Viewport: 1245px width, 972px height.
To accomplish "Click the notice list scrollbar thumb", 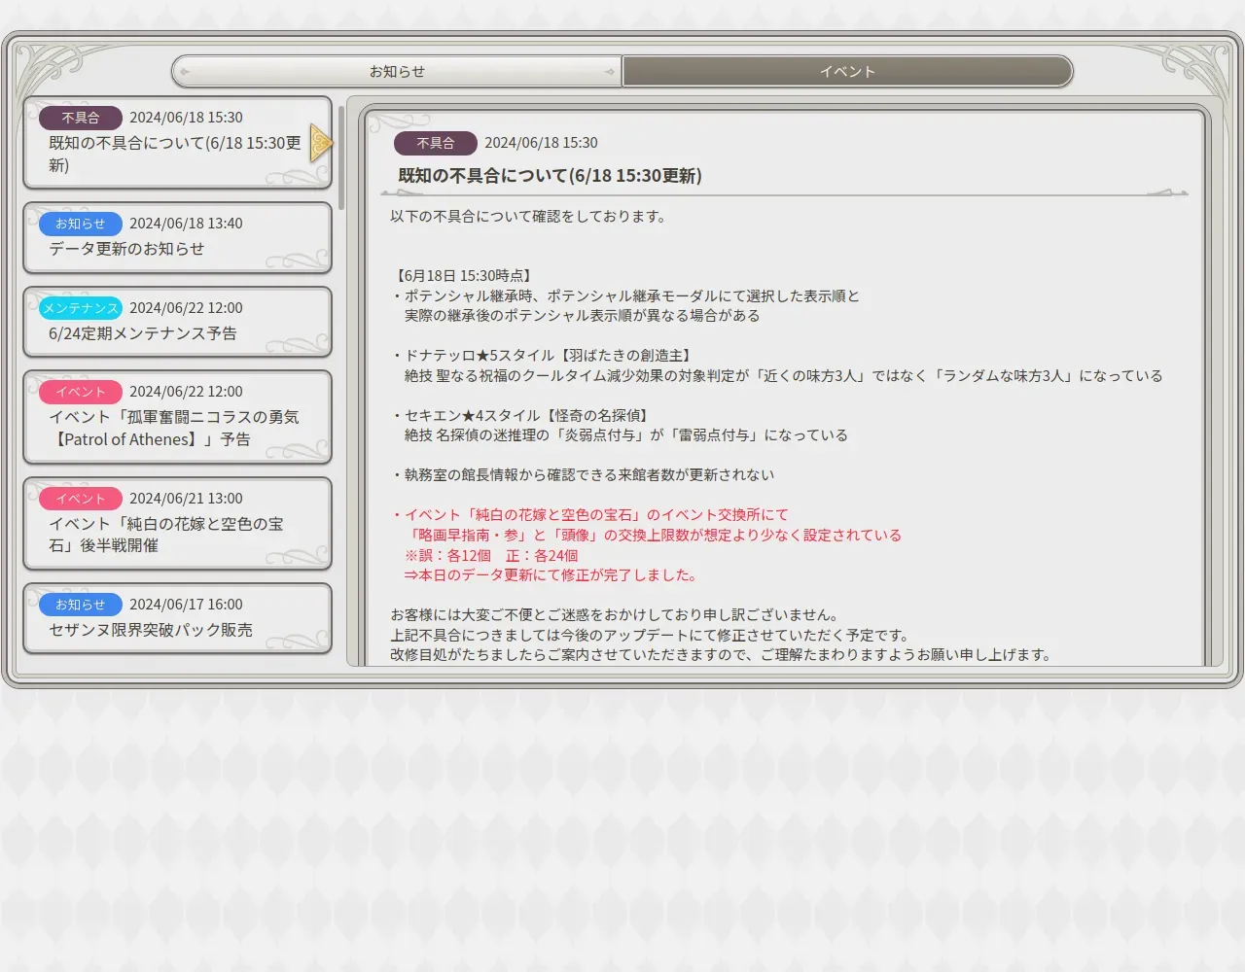I will (x=341, y=156).
